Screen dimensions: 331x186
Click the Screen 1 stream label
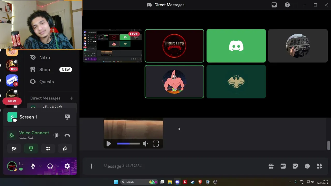tap(28, 117)
